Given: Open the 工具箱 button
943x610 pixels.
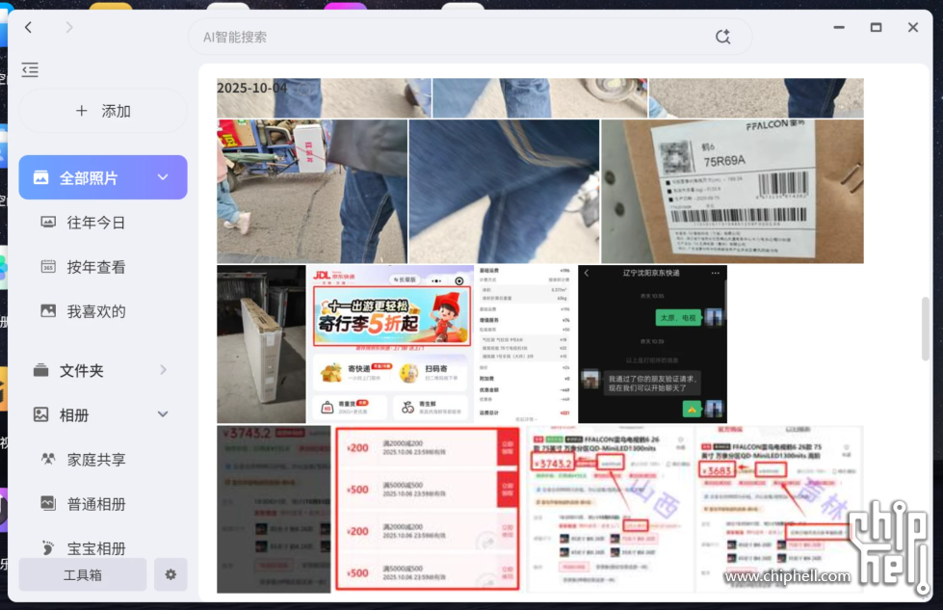Looking at the screenshot, I should [x=83, y=574].
